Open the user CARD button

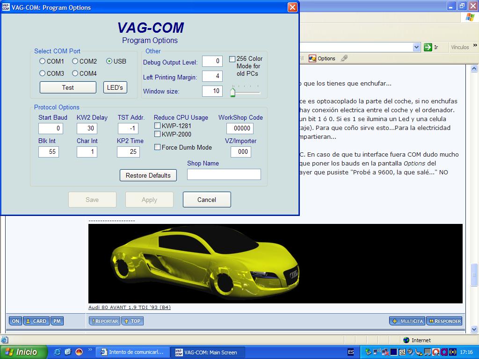coord(36,321)
